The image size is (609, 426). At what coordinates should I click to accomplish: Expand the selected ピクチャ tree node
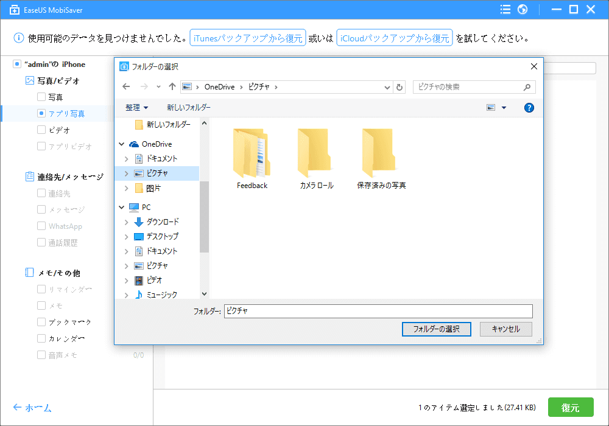tap(126, 173)
